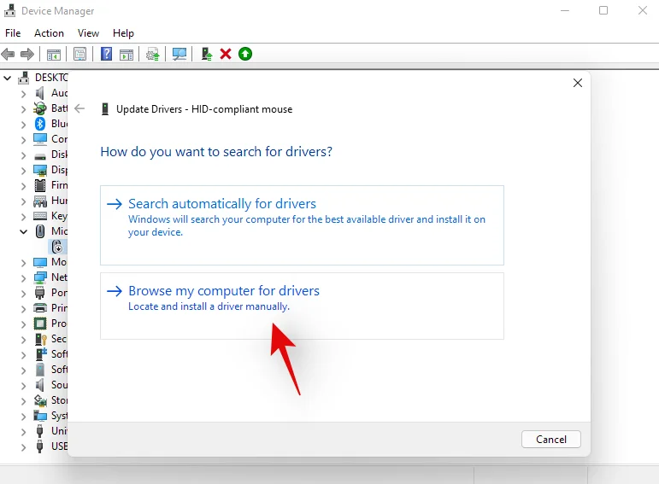Click the Cancel button
This screenshot has height=484, width=659.
click(551, 439)
